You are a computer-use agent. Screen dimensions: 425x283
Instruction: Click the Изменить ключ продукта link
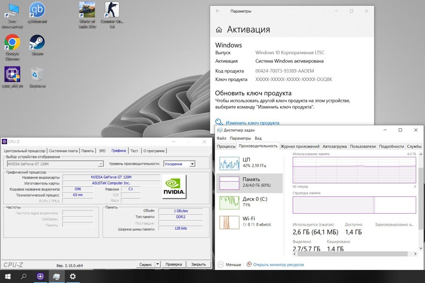(252, 123)
